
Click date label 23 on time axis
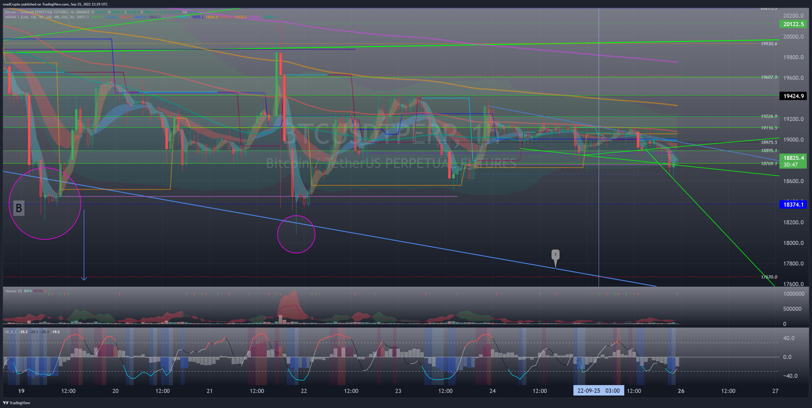398,391
